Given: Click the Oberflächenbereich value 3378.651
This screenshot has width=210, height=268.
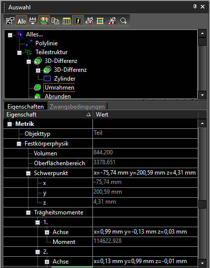Looking at the screenshot, I should click(104, 162).
